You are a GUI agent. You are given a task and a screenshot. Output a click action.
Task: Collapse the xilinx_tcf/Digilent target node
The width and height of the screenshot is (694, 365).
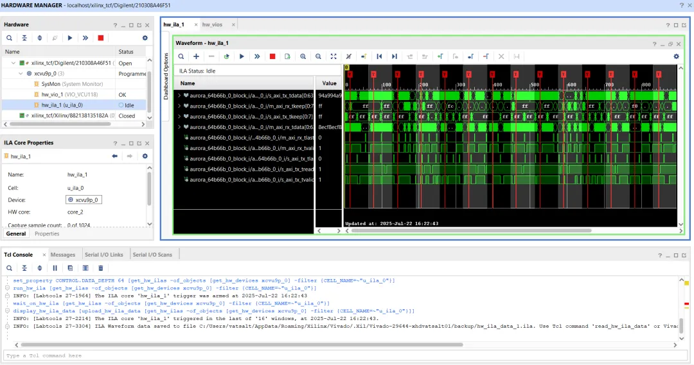(x=13, y=64)
